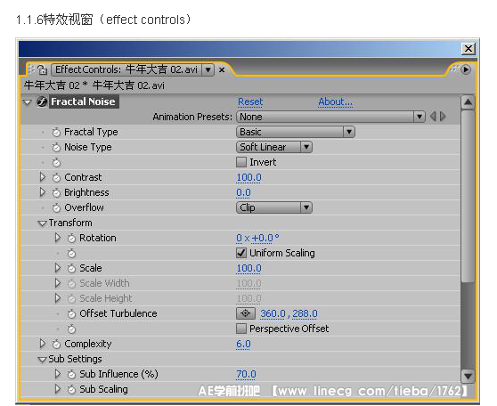The height and width of the screenshot is (406, 497).
Task: Expand the Sub Influence property triangle
Action: (57, 374)
